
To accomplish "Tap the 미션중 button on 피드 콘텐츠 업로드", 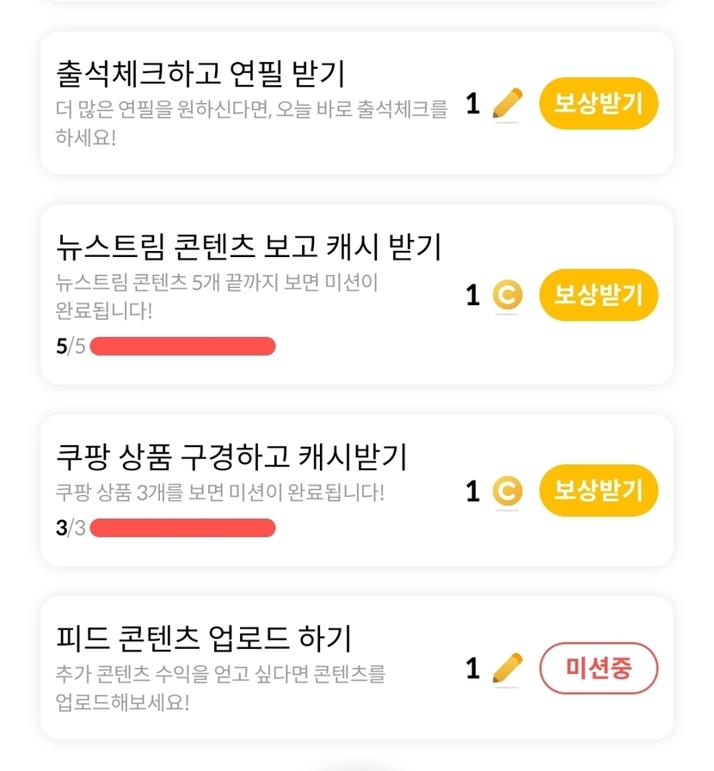I will (598, 668).
